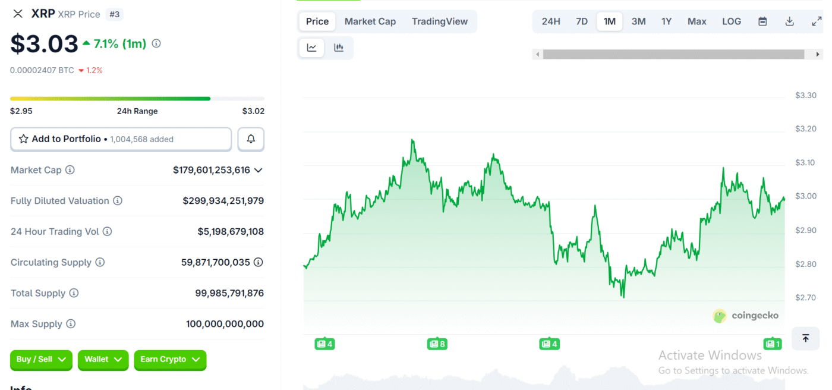
Task: Click the price alert bell icon
Action: (251, 139)
